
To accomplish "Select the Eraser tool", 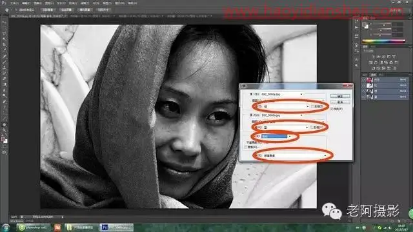I will point(5,79).
